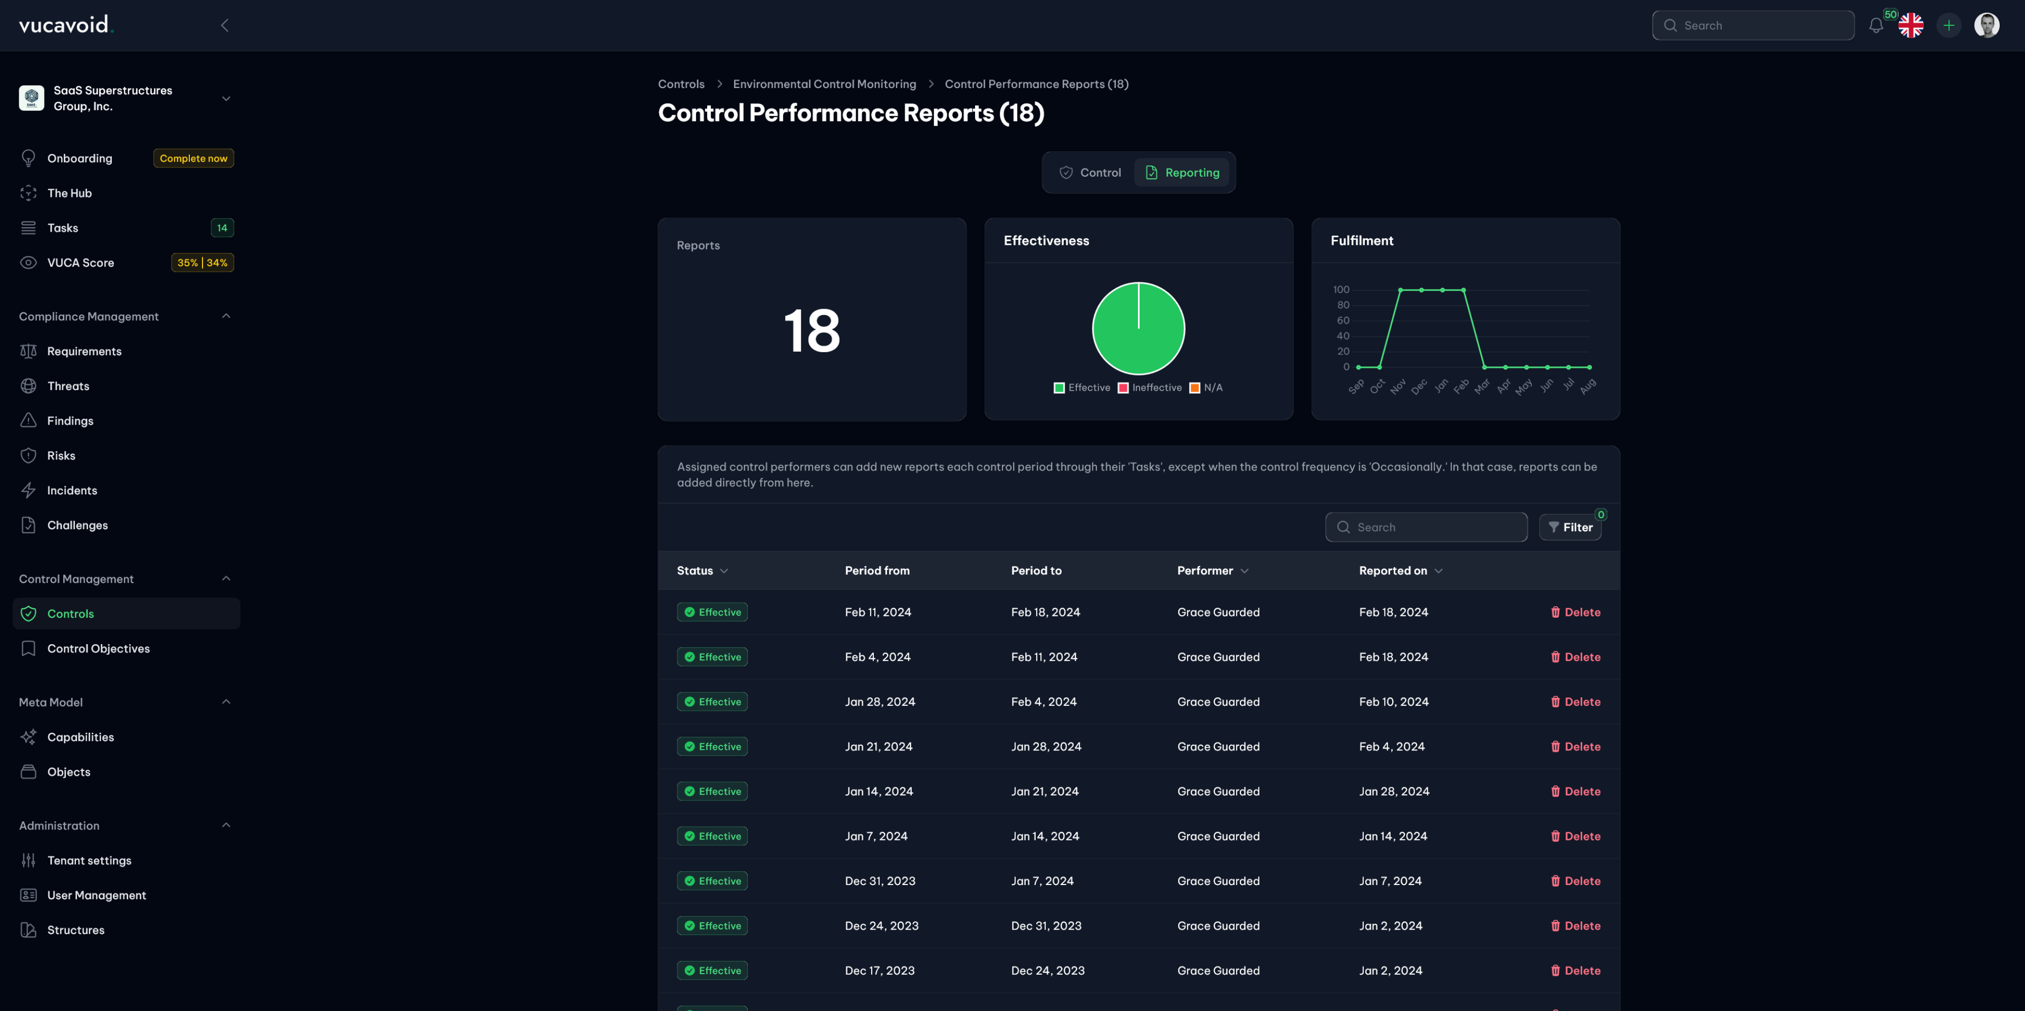Expand the SaaS Superstructures Group selector

click(226, 98)
